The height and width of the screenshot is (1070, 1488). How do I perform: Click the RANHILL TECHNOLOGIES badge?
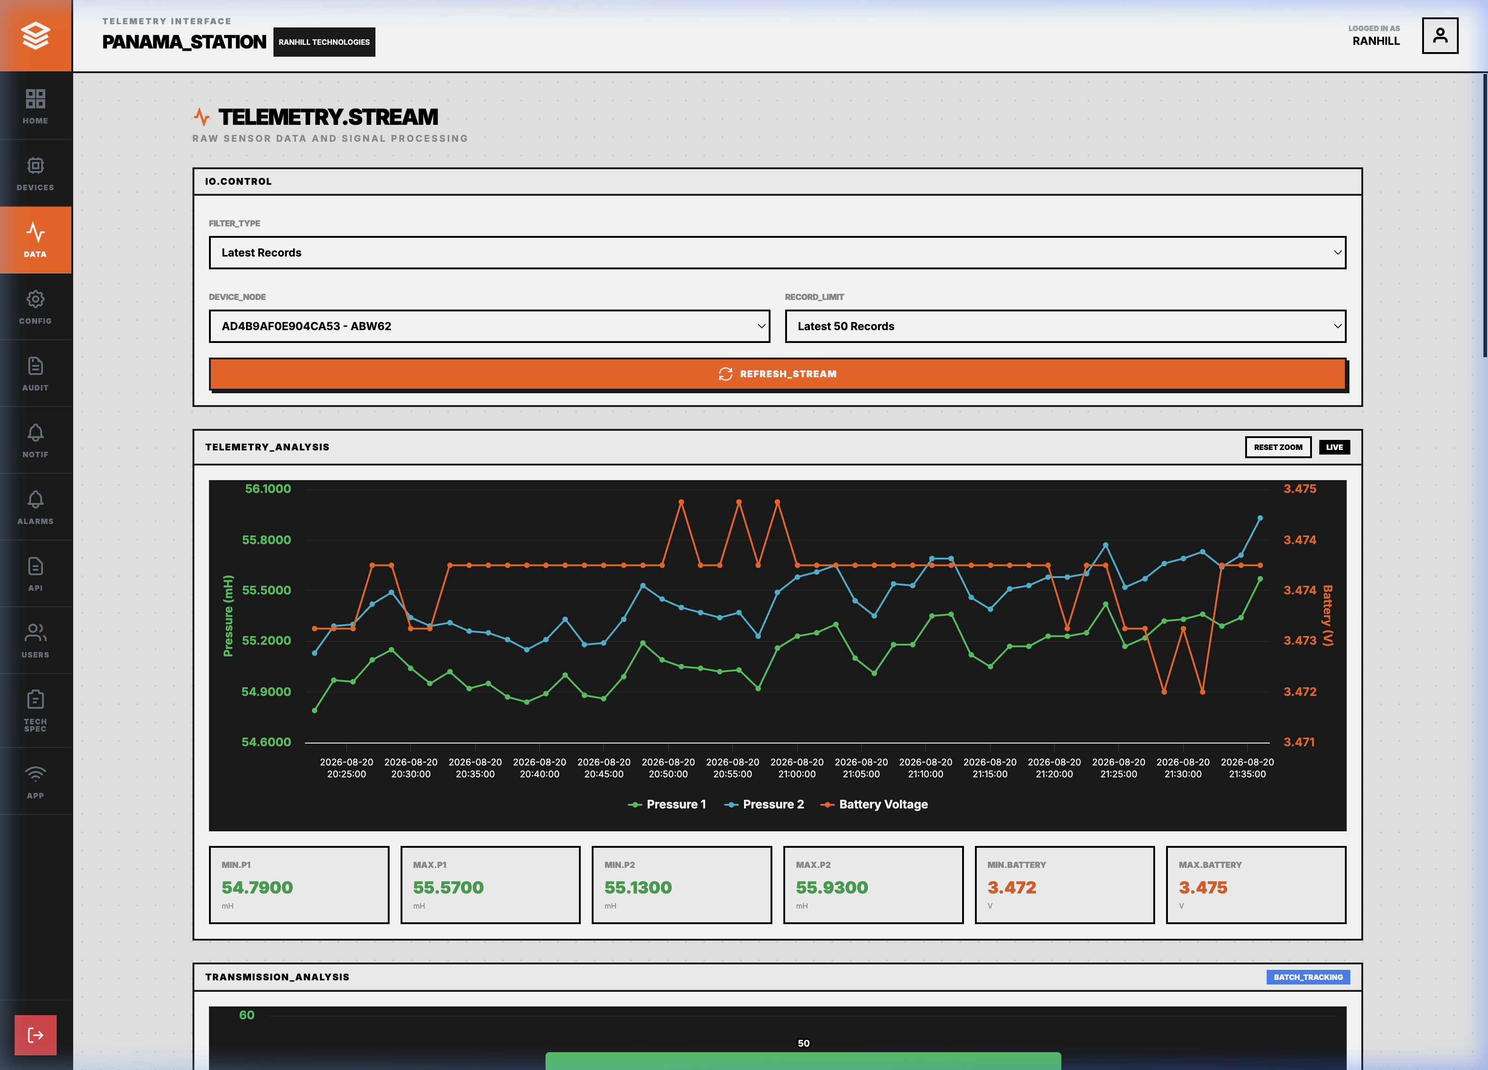pos(324,42)
